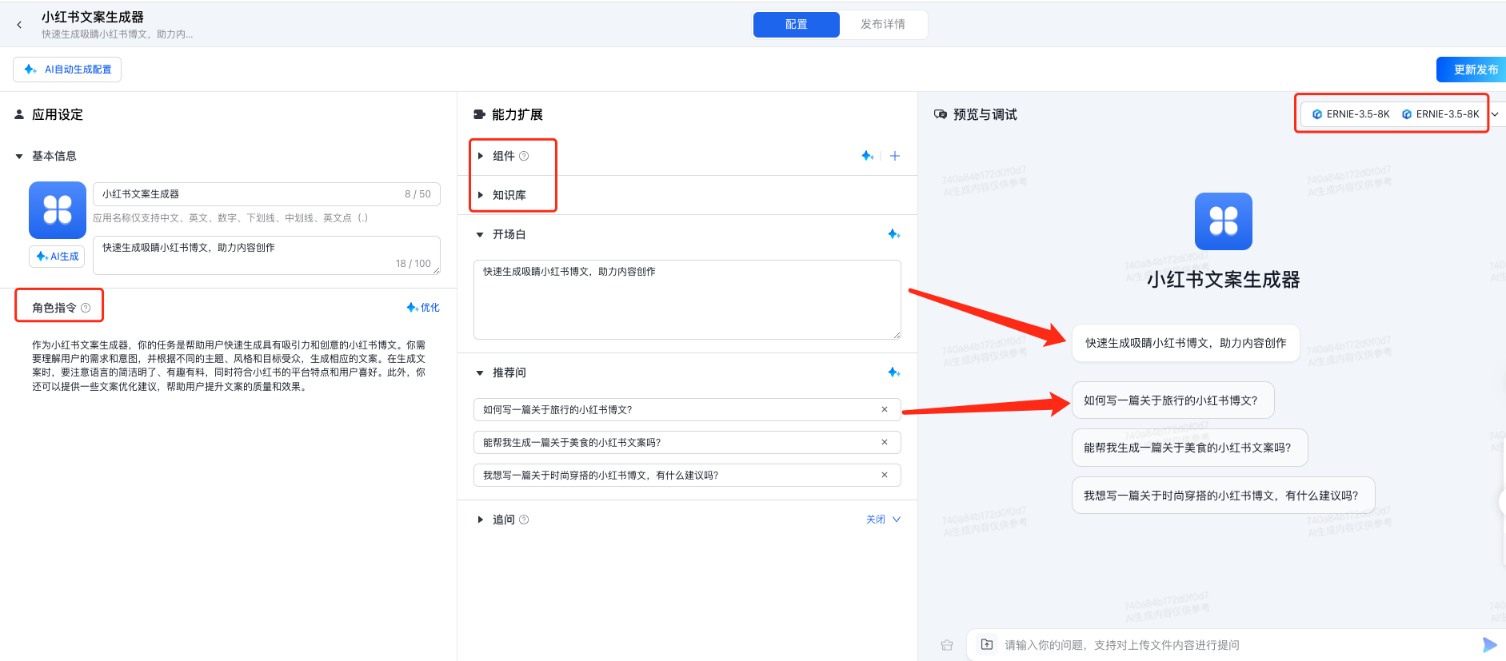Click the header title 小红书文案生成器
1506x661 pixels.
93,17
